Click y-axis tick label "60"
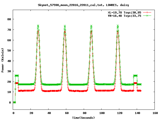 click(9, 40)
